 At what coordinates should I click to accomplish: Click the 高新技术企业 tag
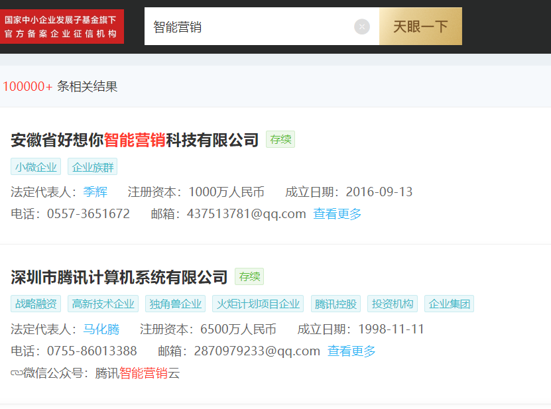tap(102, 303)
